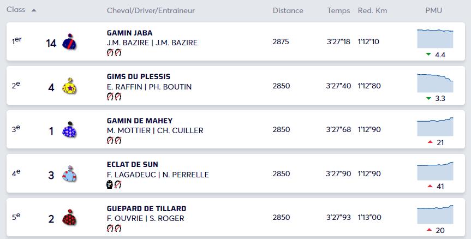Click horseshoe icons under Gamin Jaba
Image resolution: width=471 pixels, height=239 pixels.
(114, 52)
